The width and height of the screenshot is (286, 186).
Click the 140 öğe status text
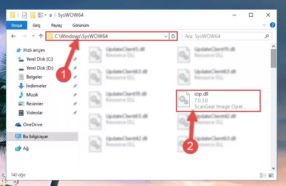tap(18, 175)
